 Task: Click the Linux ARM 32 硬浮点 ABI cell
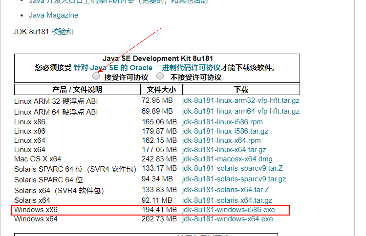pyautogui.click(x=56, y=101)
